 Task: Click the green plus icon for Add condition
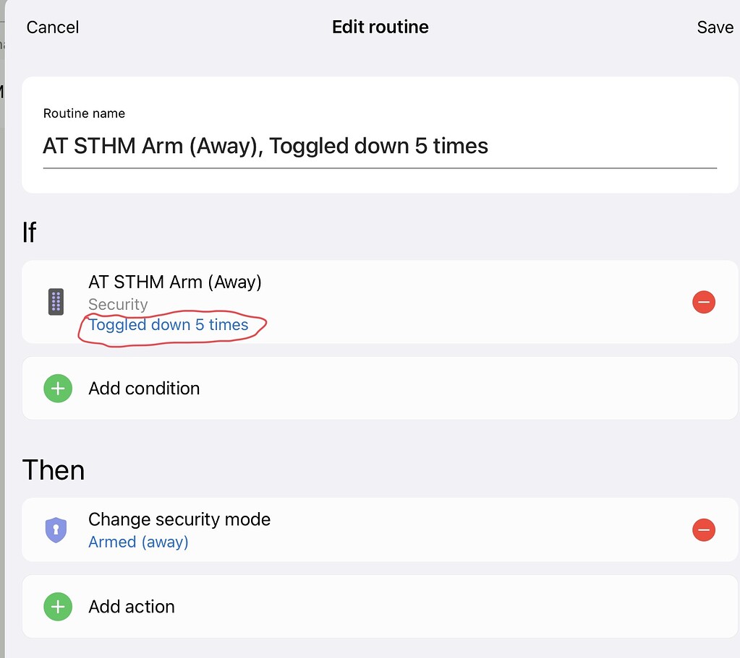(58, 388)
